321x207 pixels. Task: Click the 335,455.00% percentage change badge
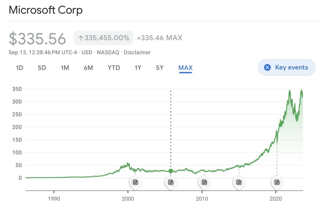pos(103,38)
